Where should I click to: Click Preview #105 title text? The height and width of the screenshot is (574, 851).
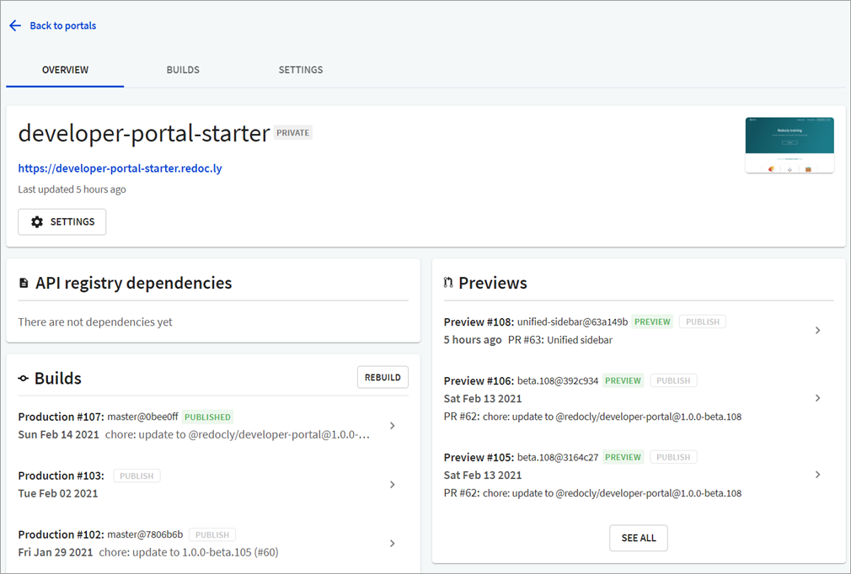[x=479, y=458]
